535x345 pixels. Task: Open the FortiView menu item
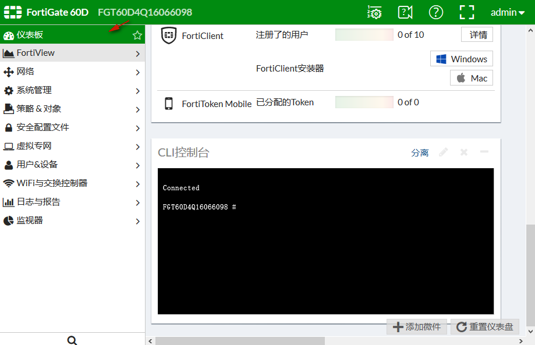tap(72, 53)
